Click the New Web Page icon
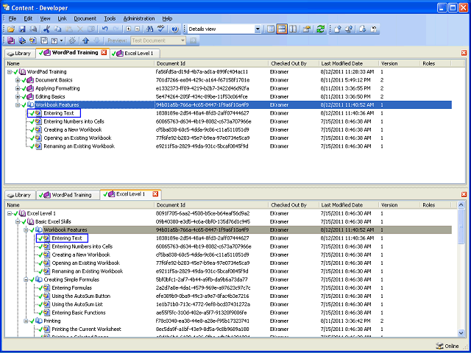The image size is (471, 353). click(44, 40)
